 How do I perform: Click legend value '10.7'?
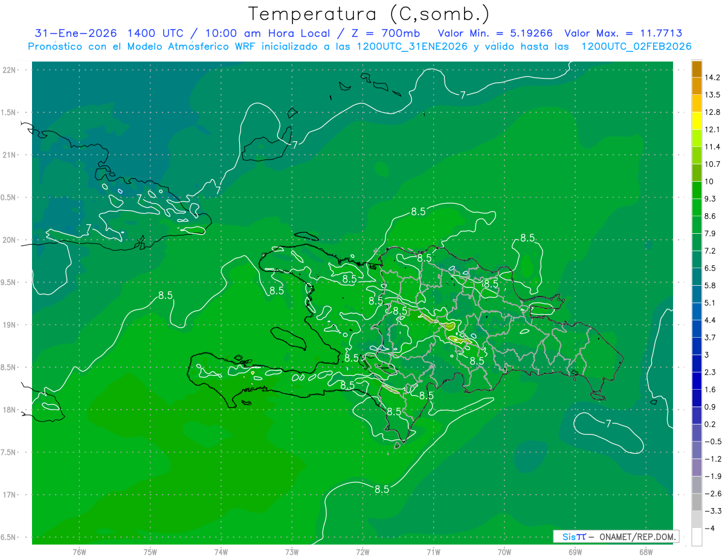point(712,164)
